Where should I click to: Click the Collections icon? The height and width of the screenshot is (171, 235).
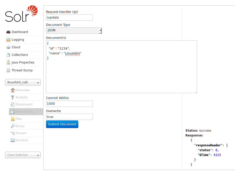(8, 55)
